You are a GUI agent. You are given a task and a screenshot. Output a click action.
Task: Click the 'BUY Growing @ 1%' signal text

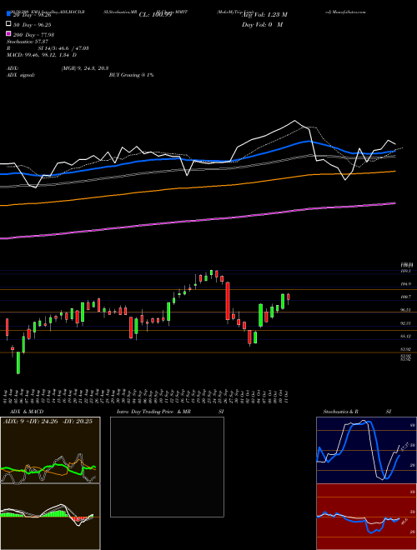pos(131,75)
